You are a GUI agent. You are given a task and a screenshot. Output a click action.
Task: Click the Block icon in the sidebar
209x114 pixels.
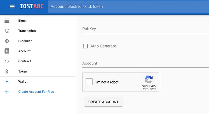click(x=7, y=21)
